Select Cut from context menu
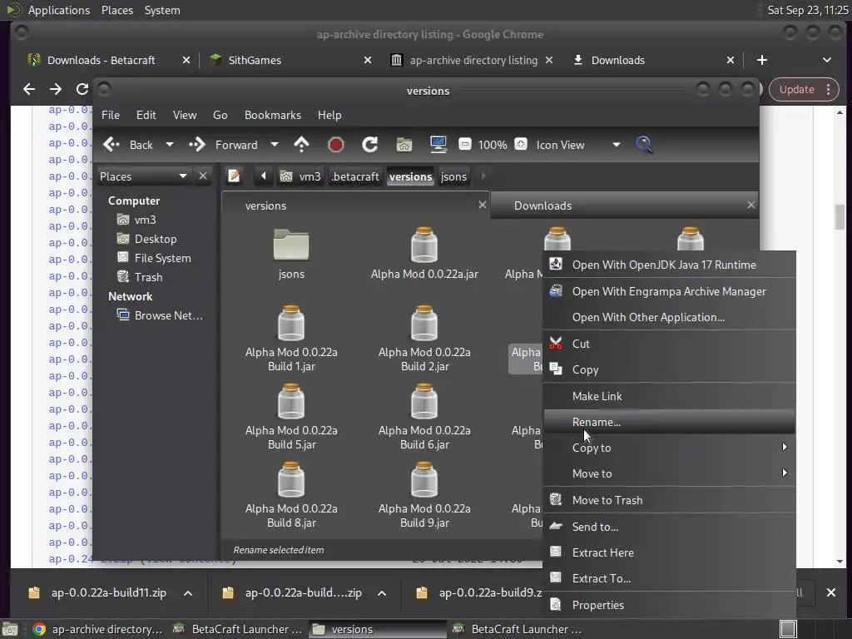 click(x=669, y=344)
